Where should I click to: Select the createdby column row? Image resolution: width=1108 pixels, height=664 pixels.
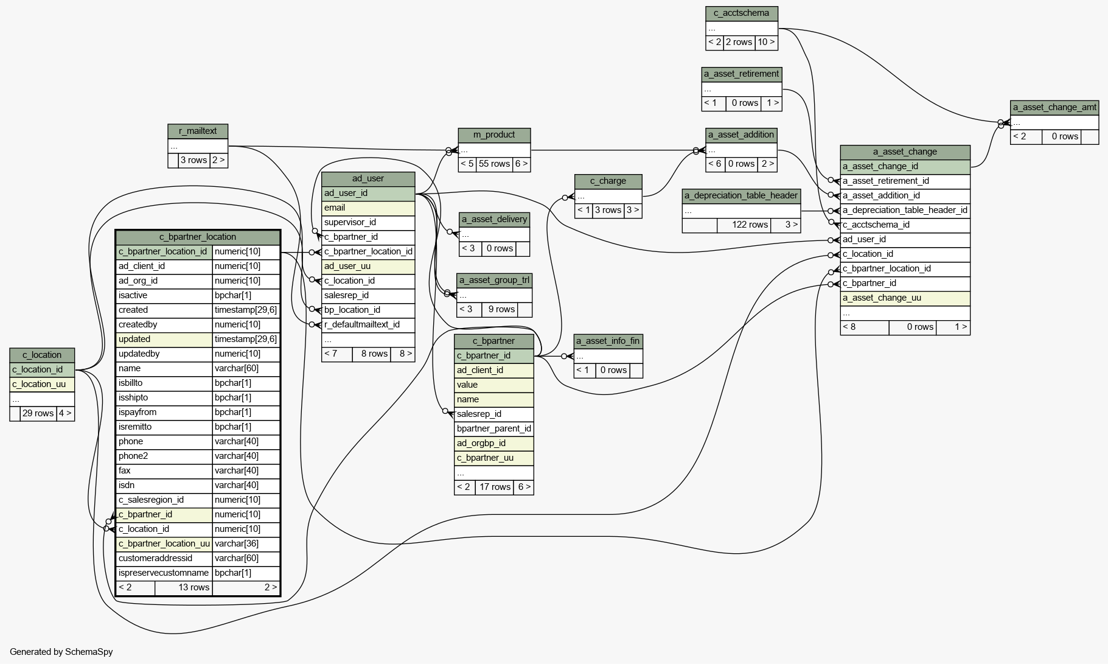point(198,325)
